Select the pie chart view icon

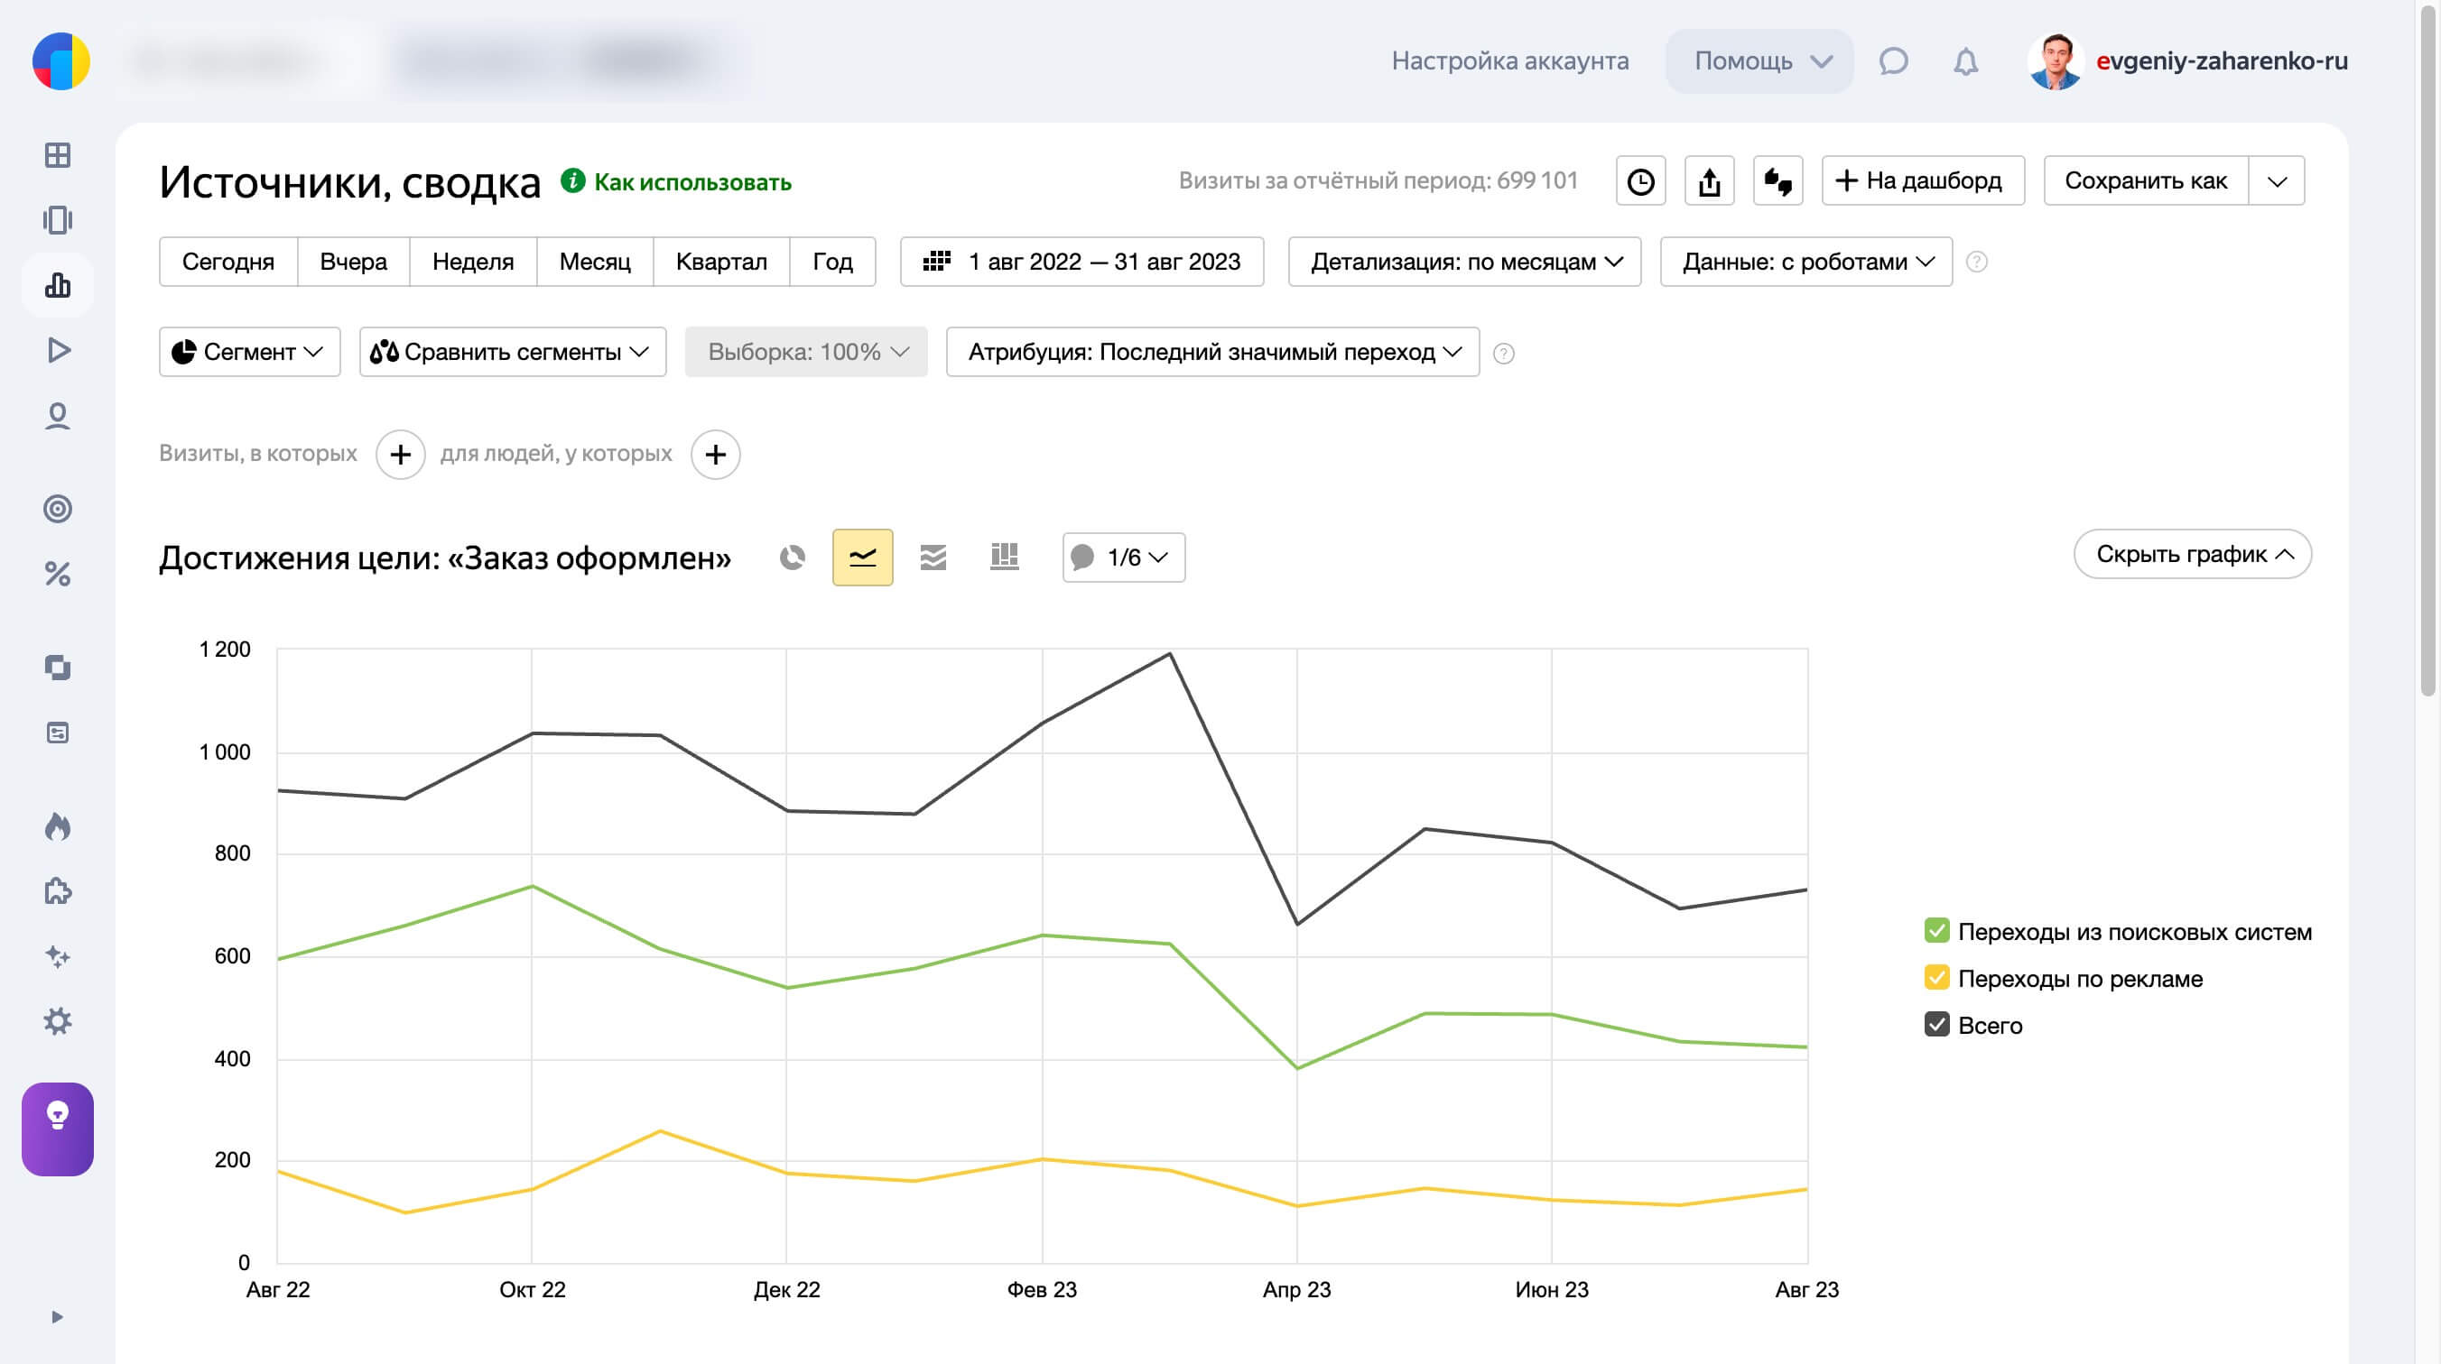(793, 557)
